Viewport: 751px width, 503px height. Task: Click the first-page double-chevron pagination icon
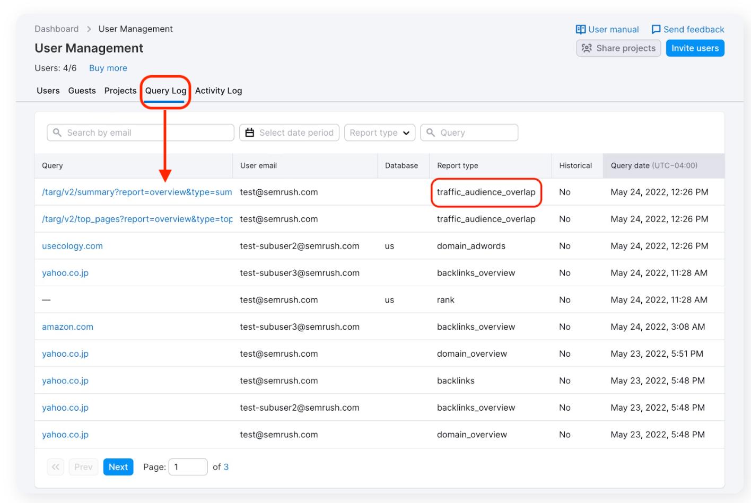(x=55, y=466)
